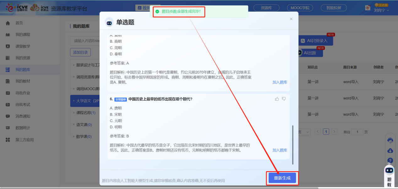Click the 添加目录 button
398x189 pixels.
point(80,52)
